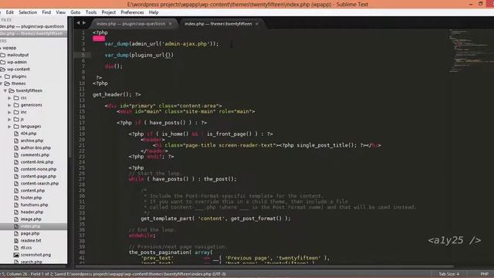Screen dimensions: 494x278
Task: Open the Preferences menu
Action: [x=132, y=12]
